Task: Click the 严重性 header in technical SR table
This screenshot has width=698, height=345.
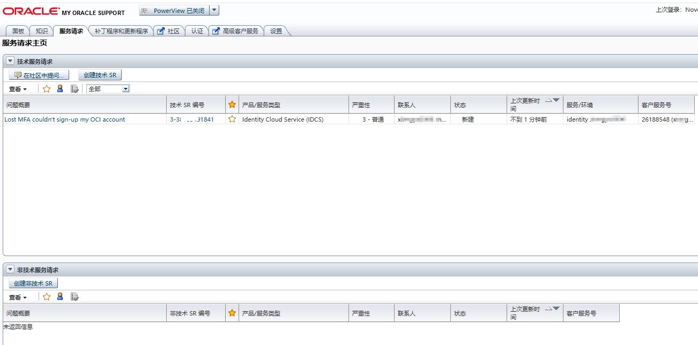Action: 373,104
